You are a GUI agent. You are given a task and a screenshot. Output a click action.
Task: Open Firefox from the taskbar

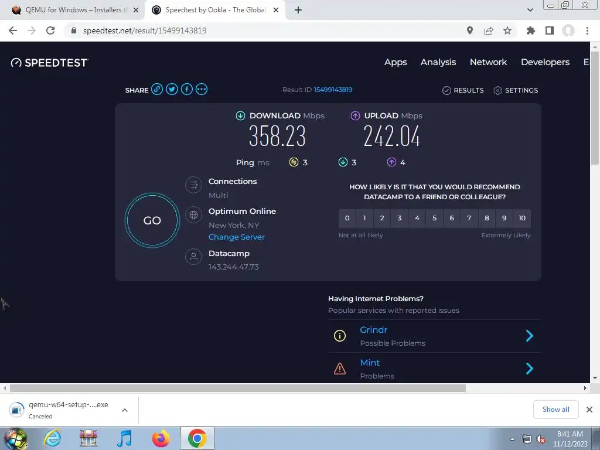[161, 438]
